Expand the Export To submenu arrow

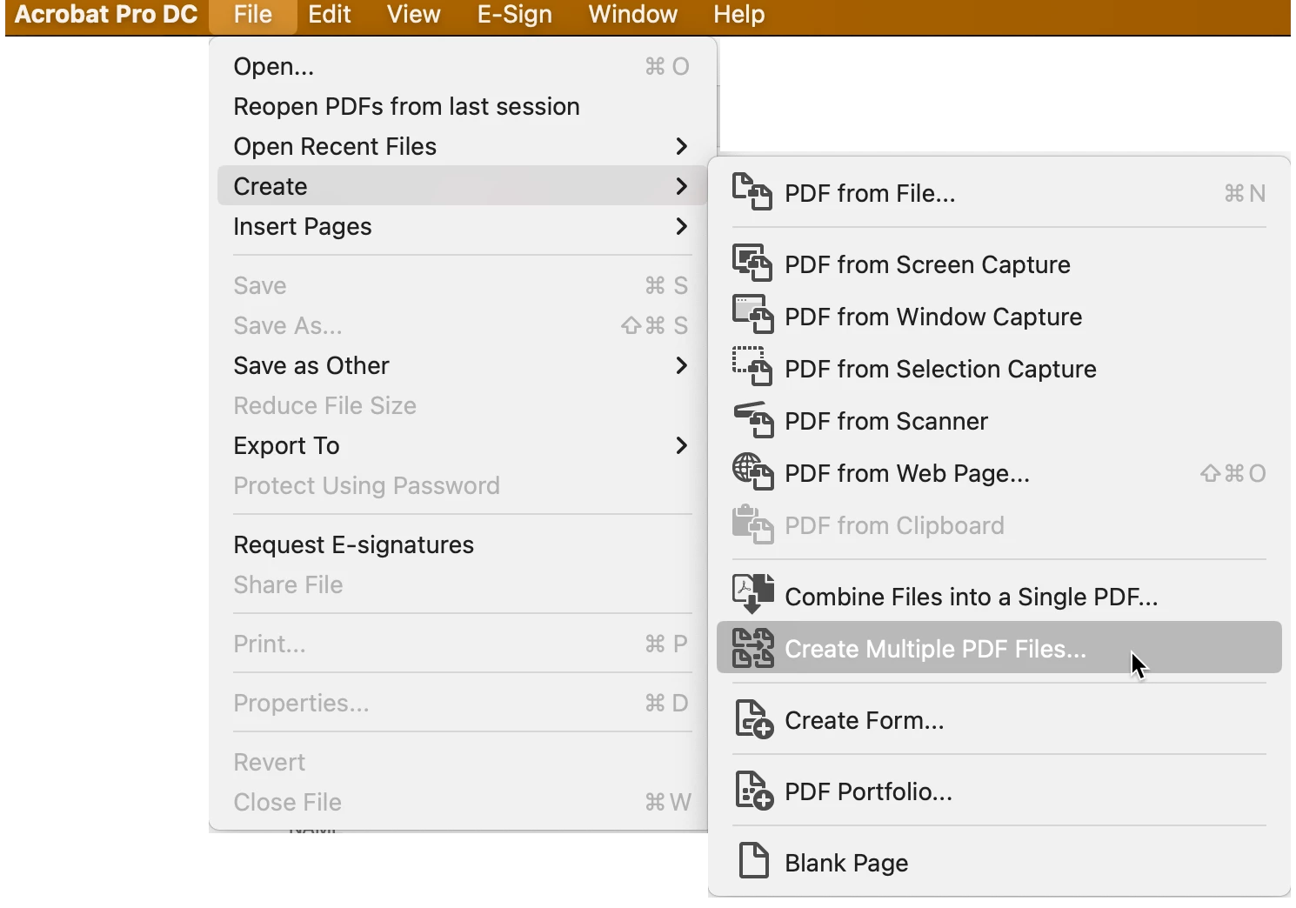(682, 445)
